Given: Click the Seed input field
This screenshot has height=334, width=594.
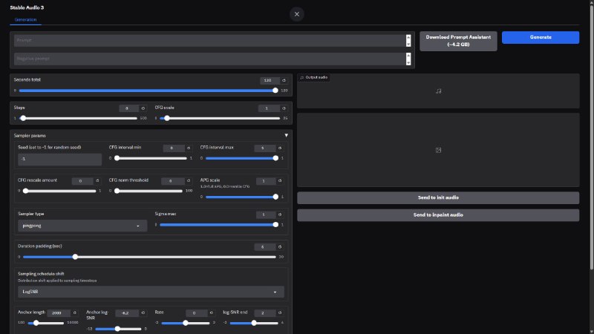Looking at the screenshot, I should click(60, 159).
